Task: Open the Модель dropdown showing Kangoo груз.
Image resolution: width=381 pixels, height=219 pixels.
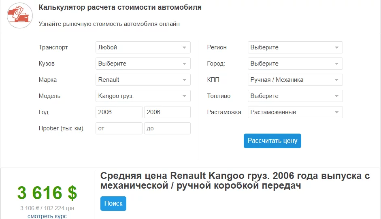Action: pos(143,96)
